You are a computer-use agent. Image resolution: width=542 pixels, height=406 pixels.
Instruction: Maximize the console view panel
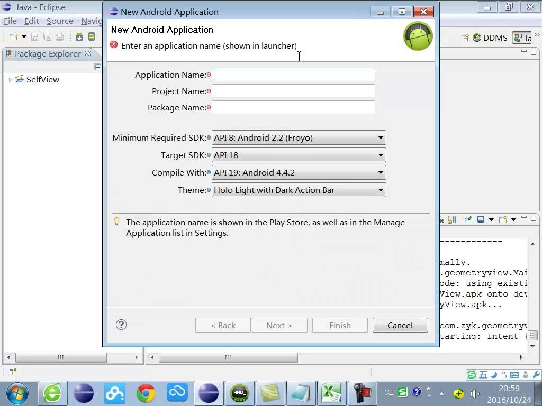pos(534,218)
